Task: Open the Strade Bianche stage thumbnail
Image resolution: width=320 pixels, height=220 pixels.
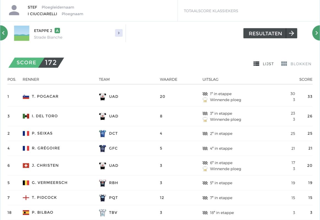Action: [x=22, y=33]
